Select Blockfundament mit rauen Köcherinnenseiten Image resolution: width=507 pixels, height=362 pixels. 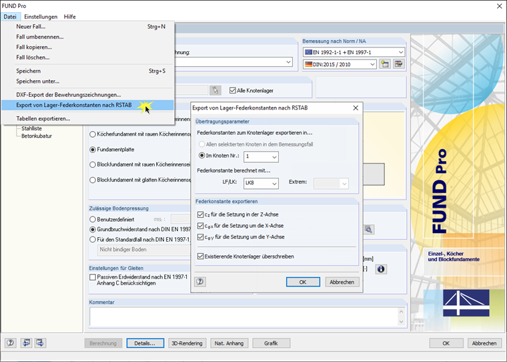pyautogui.click(x=93, y=164)
